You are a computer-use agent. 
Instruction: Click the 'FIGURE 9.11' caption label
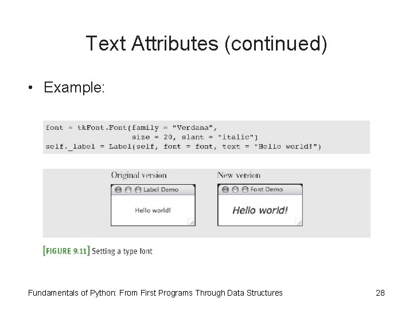pyautogui.click(x=66, y=251)
